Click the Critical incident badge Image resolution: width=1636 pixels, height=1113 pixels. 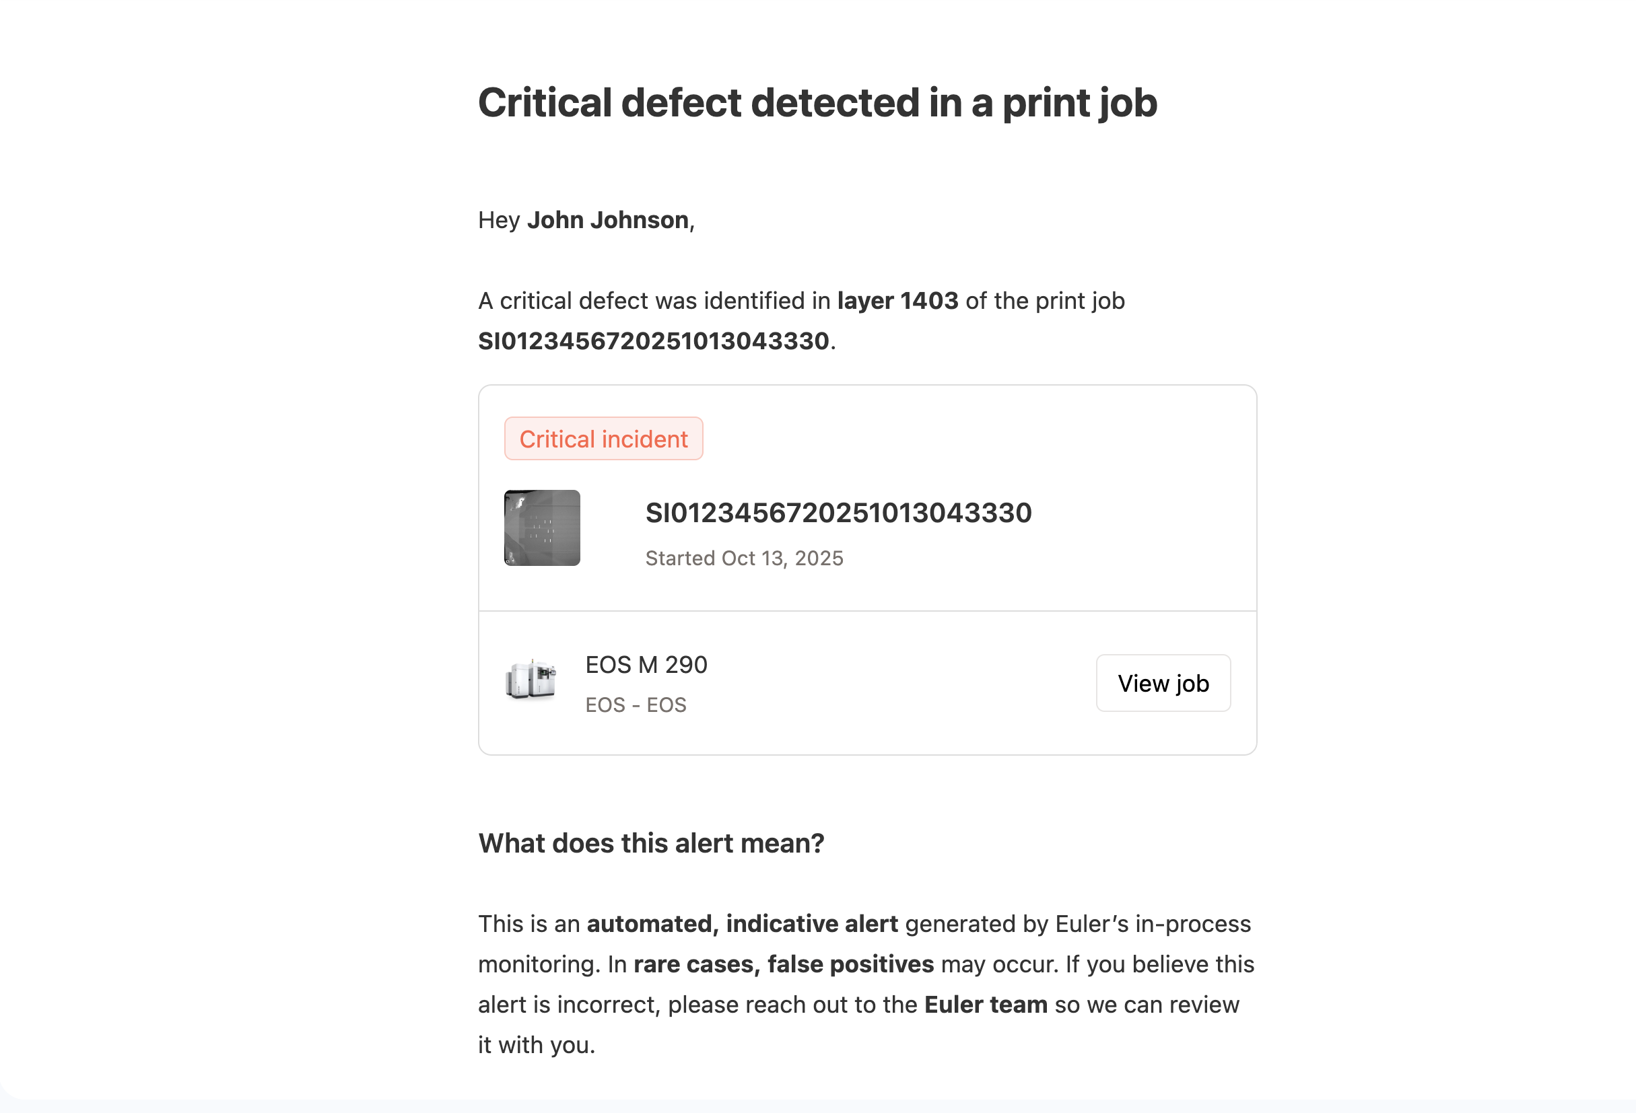603,439
